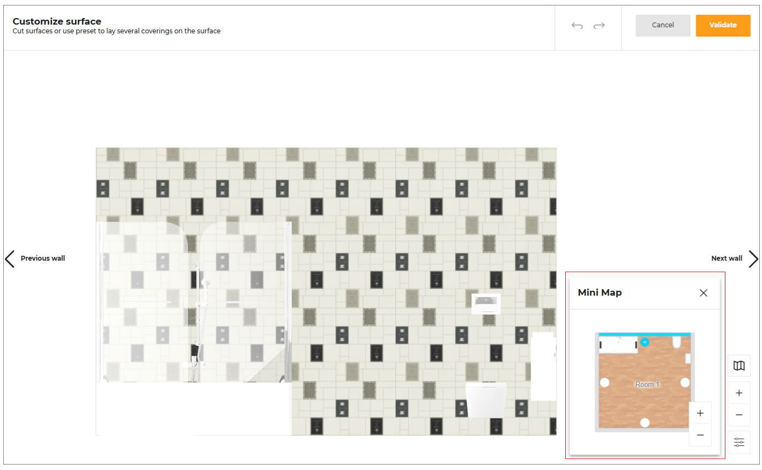Zoom out inside the Mini Map
This screenshot has height=470, width=762.
(700, 435)
